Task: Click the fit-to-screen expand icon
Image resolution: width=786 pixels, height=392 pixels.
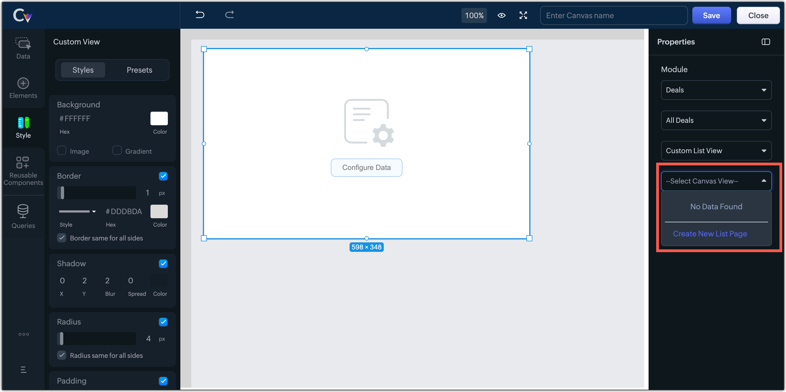Action: tap(523, 15)
